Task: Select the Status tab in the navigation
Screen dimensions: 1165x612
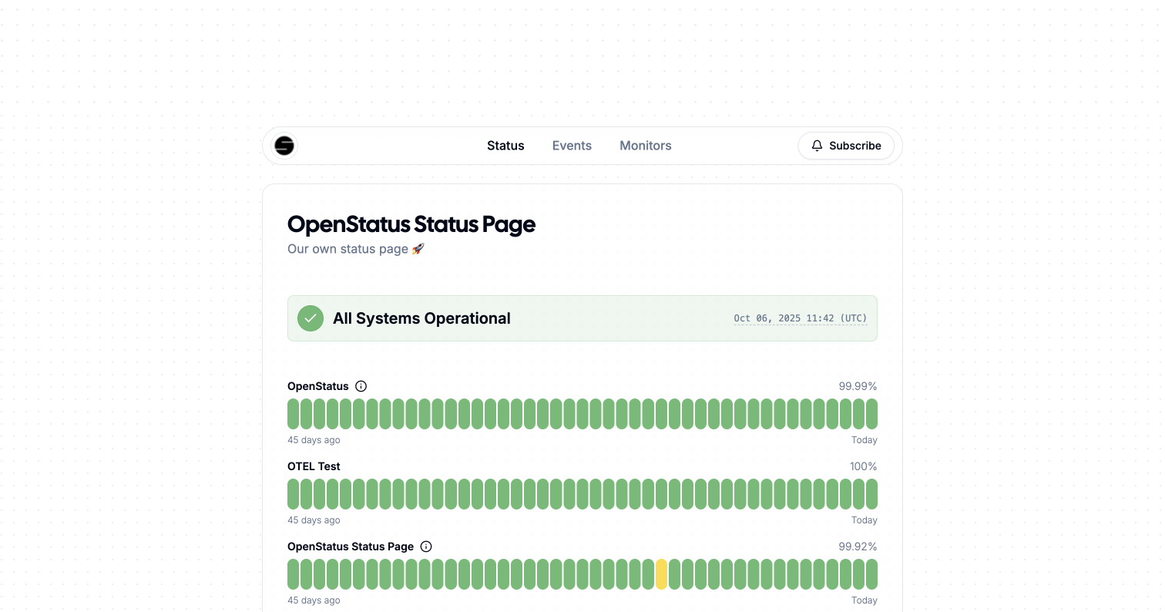Action: [x=505, y=146]
